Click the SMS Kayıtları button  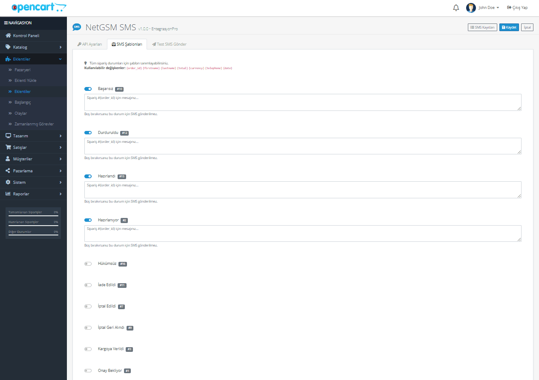(482, 27)
